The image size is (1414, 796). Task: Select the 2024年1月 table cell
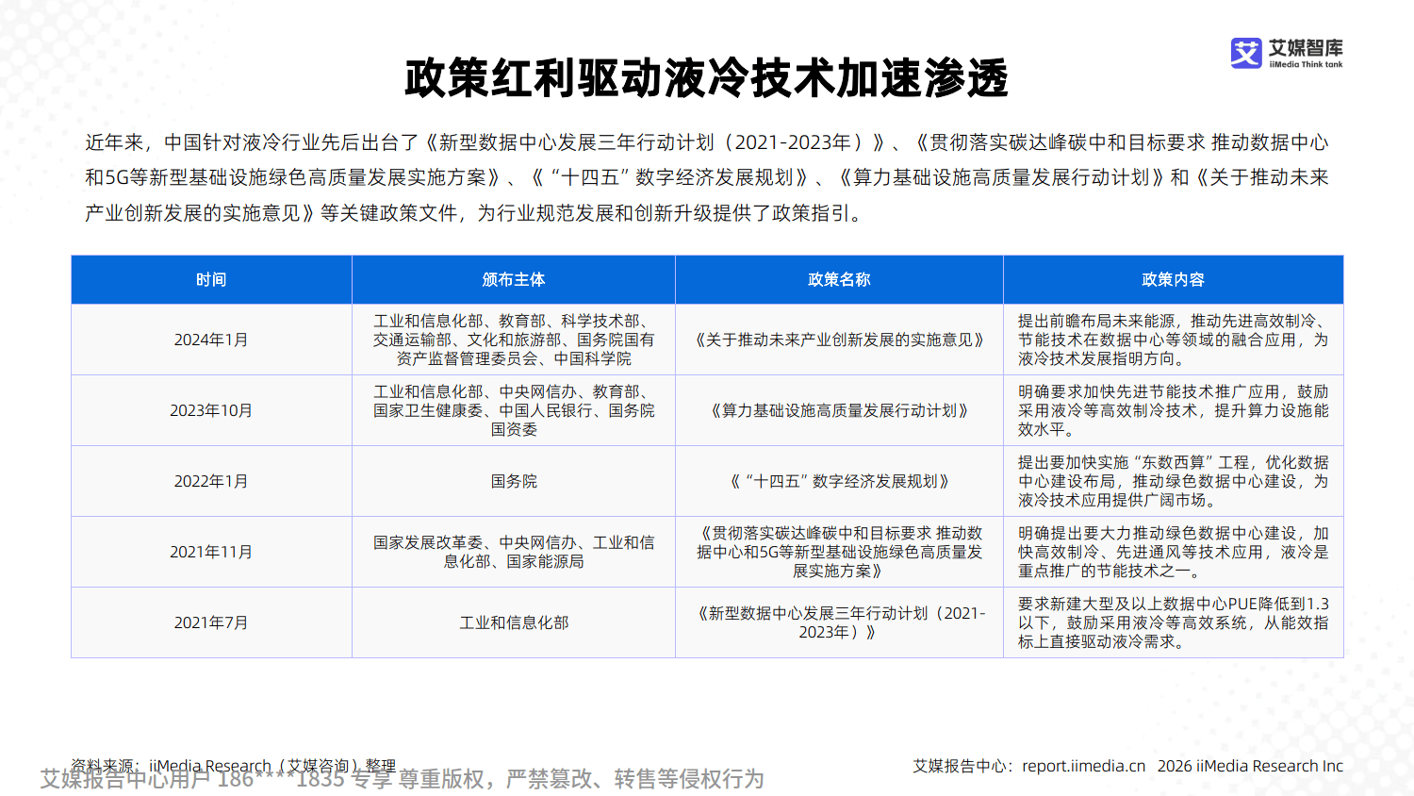point(210,339)
